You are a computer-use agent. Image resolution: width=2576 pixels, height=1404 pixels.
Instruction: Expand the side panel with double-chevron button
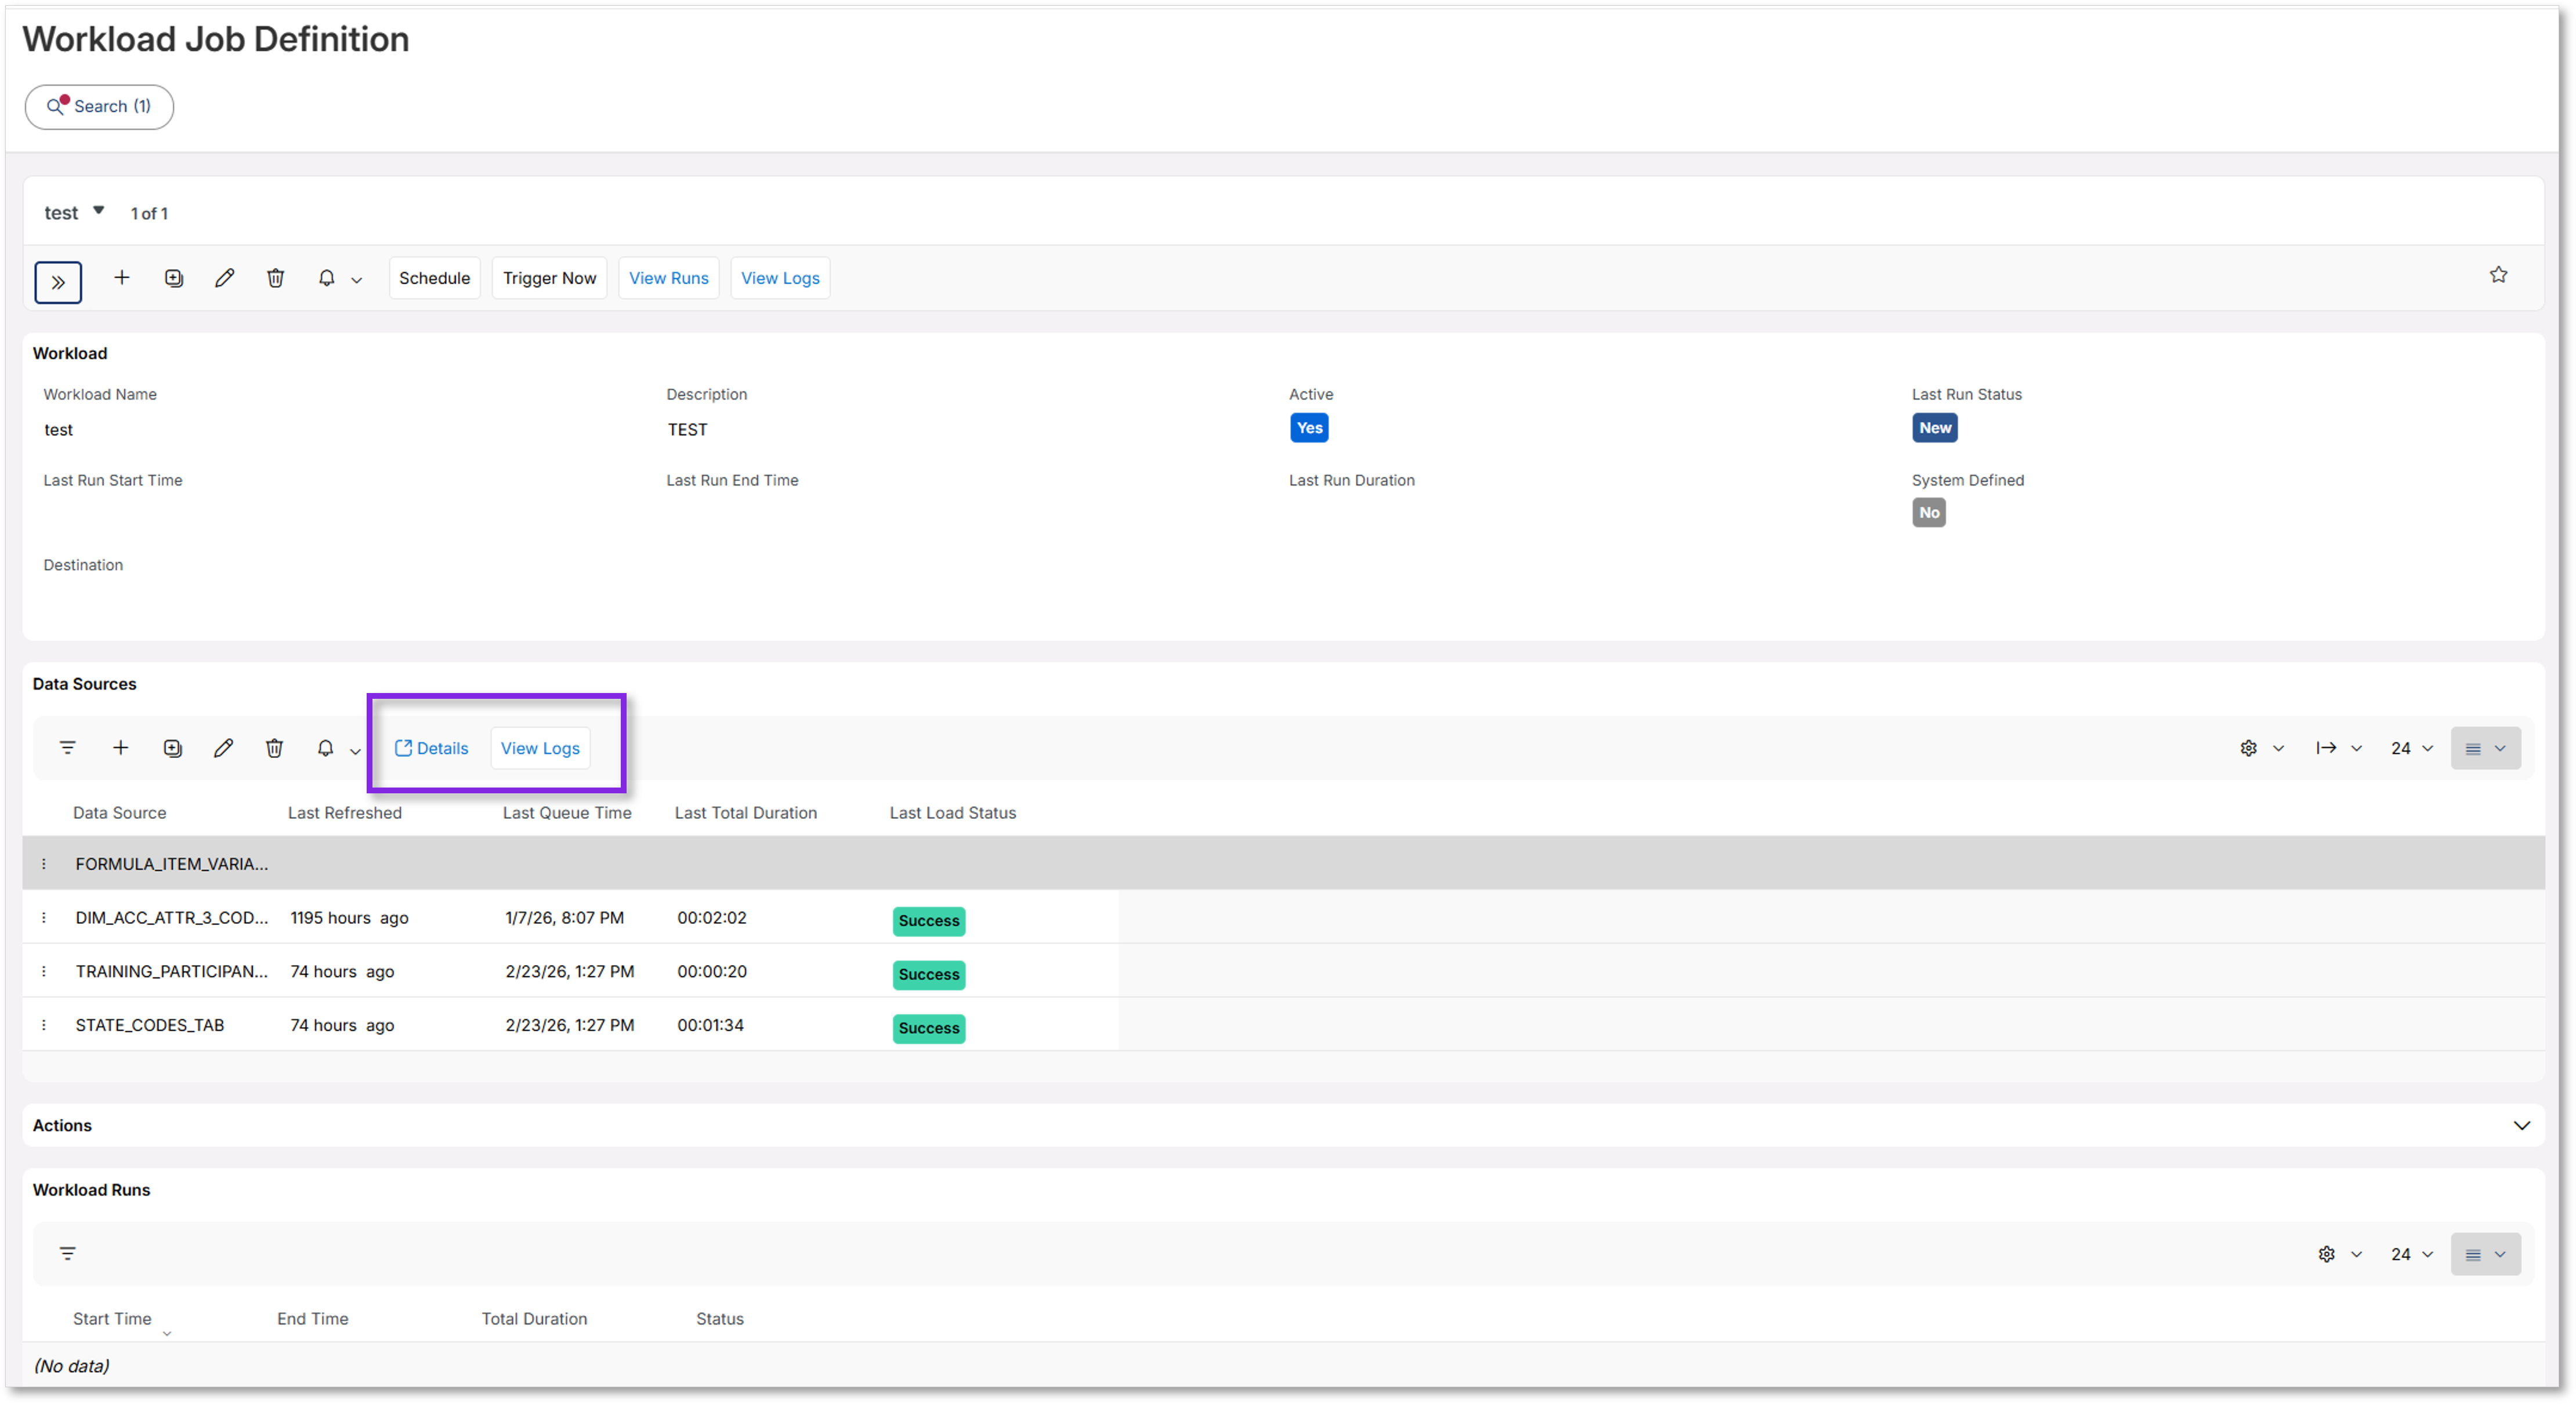(x=58, y=282)
